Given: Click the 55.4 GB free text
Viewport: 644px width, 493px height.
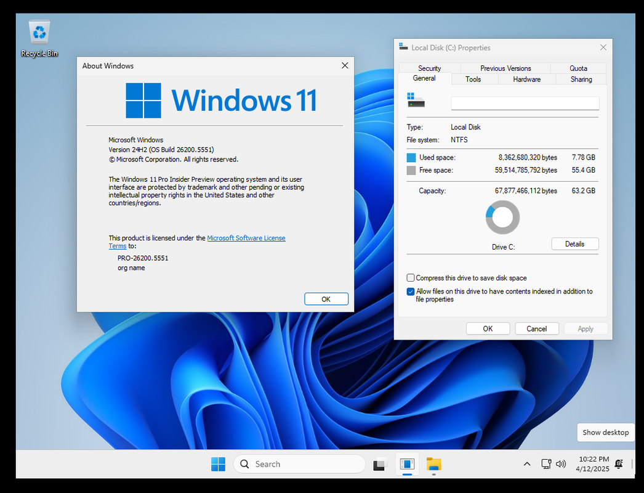Looking at the screenshot, I should [583, 170].
